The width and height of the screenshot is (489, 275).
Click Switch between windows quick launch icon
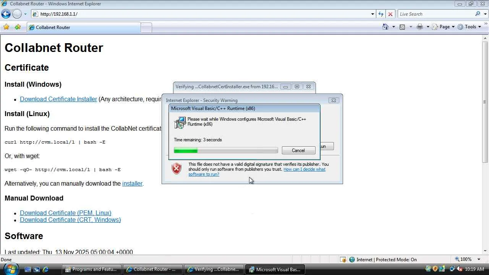click(x=37, y=269)
